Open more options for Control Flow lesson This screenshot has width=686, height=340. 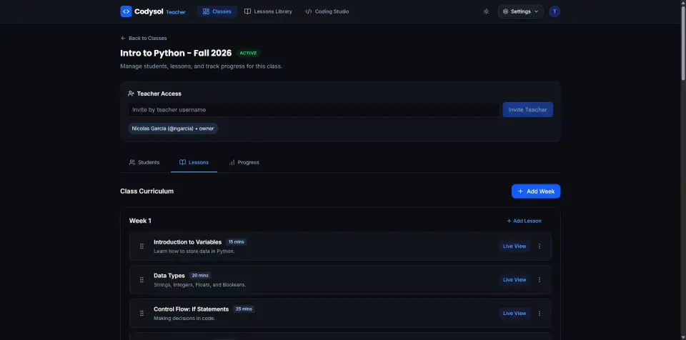tap(540, 314)
